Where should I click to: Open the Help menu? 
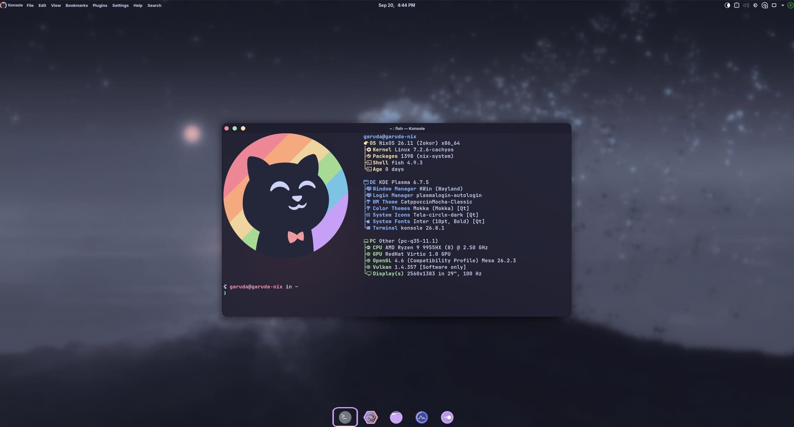click(x=138, y=5)
